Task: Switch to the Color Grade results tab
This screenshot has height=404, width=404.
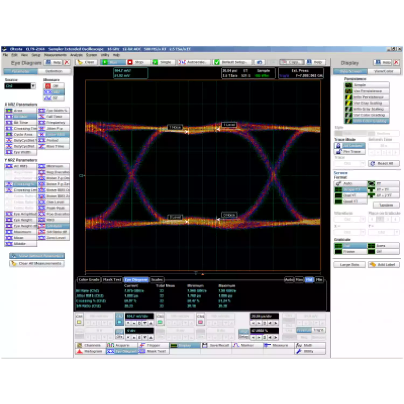Action: (x=89, y=280)
